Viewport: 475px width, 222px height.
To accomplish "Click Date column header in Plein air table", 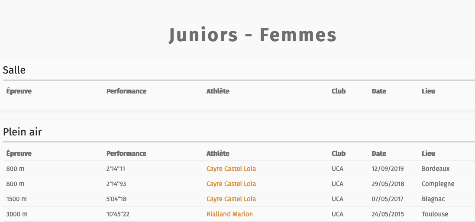I will click(379, 154).
